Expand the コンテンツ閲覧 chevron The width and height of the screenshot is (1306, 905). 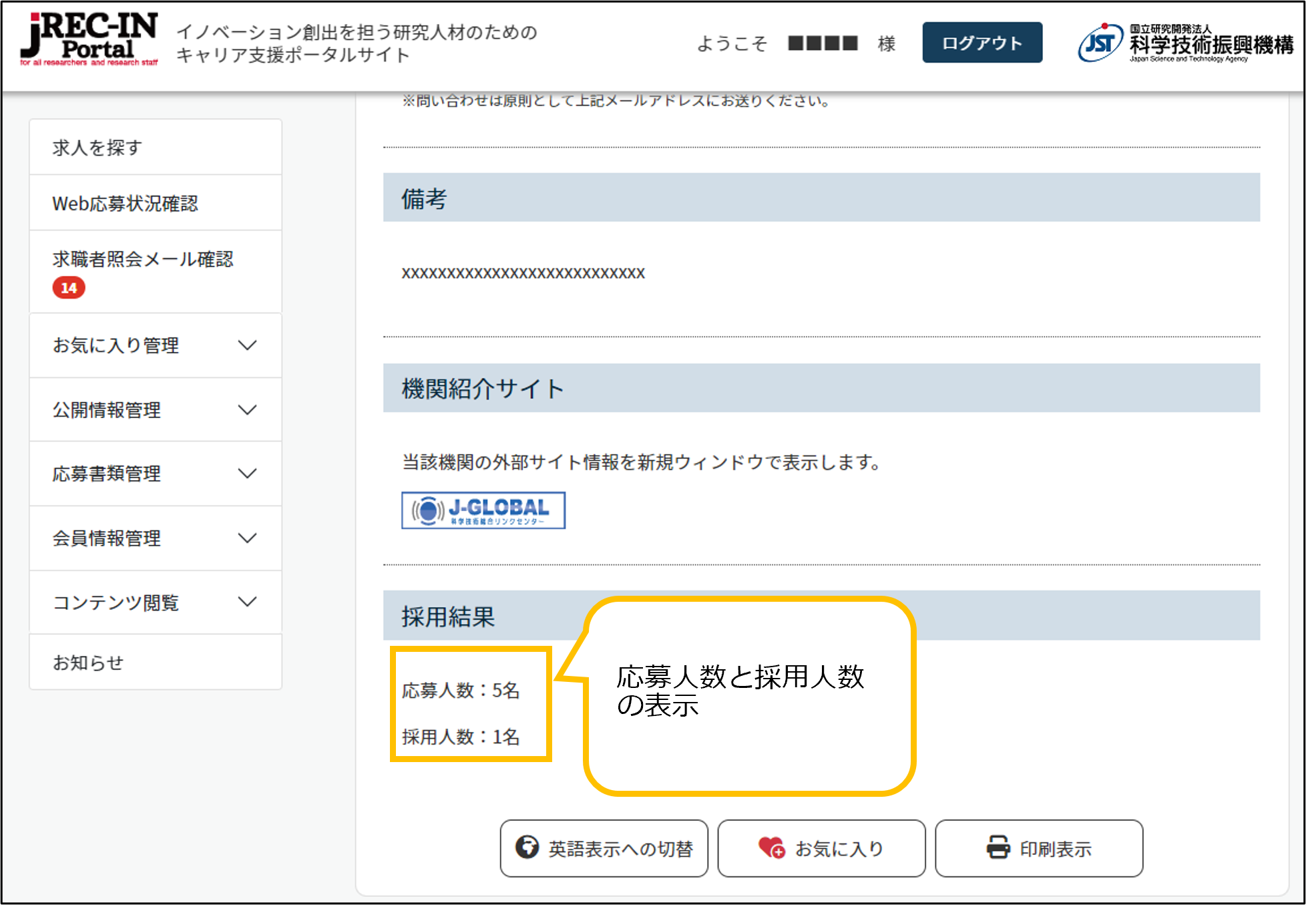247,602
